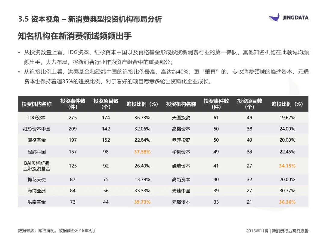The height and width of the screenshot is (243, 325).
Task: Click the "经纬中国" institution cell
Action: click(x=37, y=152)
